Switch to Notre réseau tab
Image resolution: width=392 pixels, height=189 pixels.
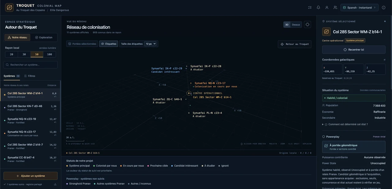pyautogui.click(x=17, y=37)
